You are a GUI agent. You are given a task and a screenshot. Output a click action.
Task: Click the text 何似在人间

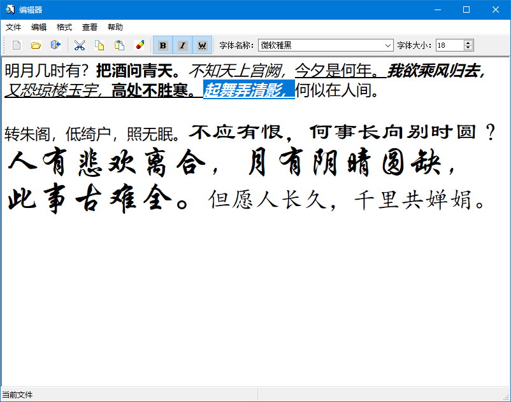pos(337,90)
